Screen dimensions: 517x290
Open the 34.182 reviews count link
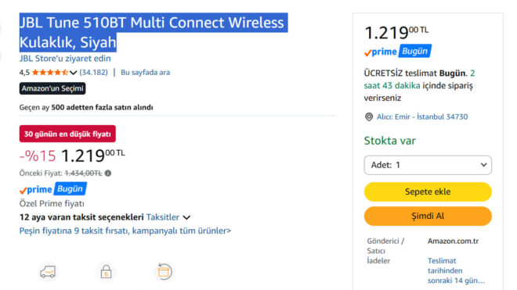click(x=94, y=73)
